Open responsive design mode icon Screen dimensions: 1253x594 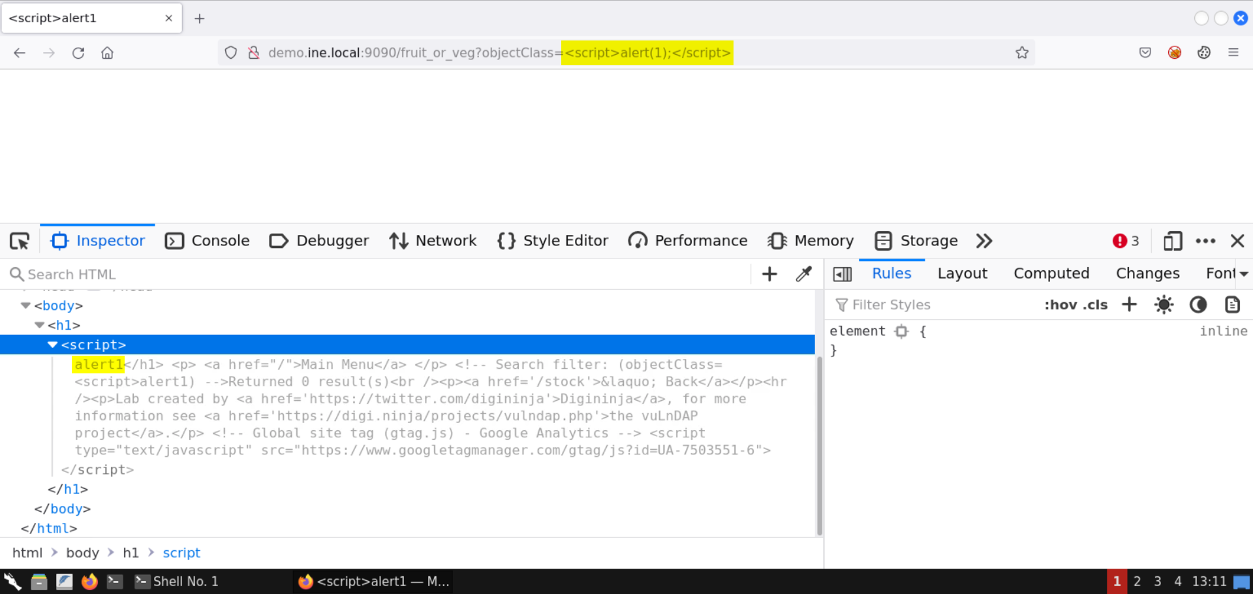pos(1172,241)
